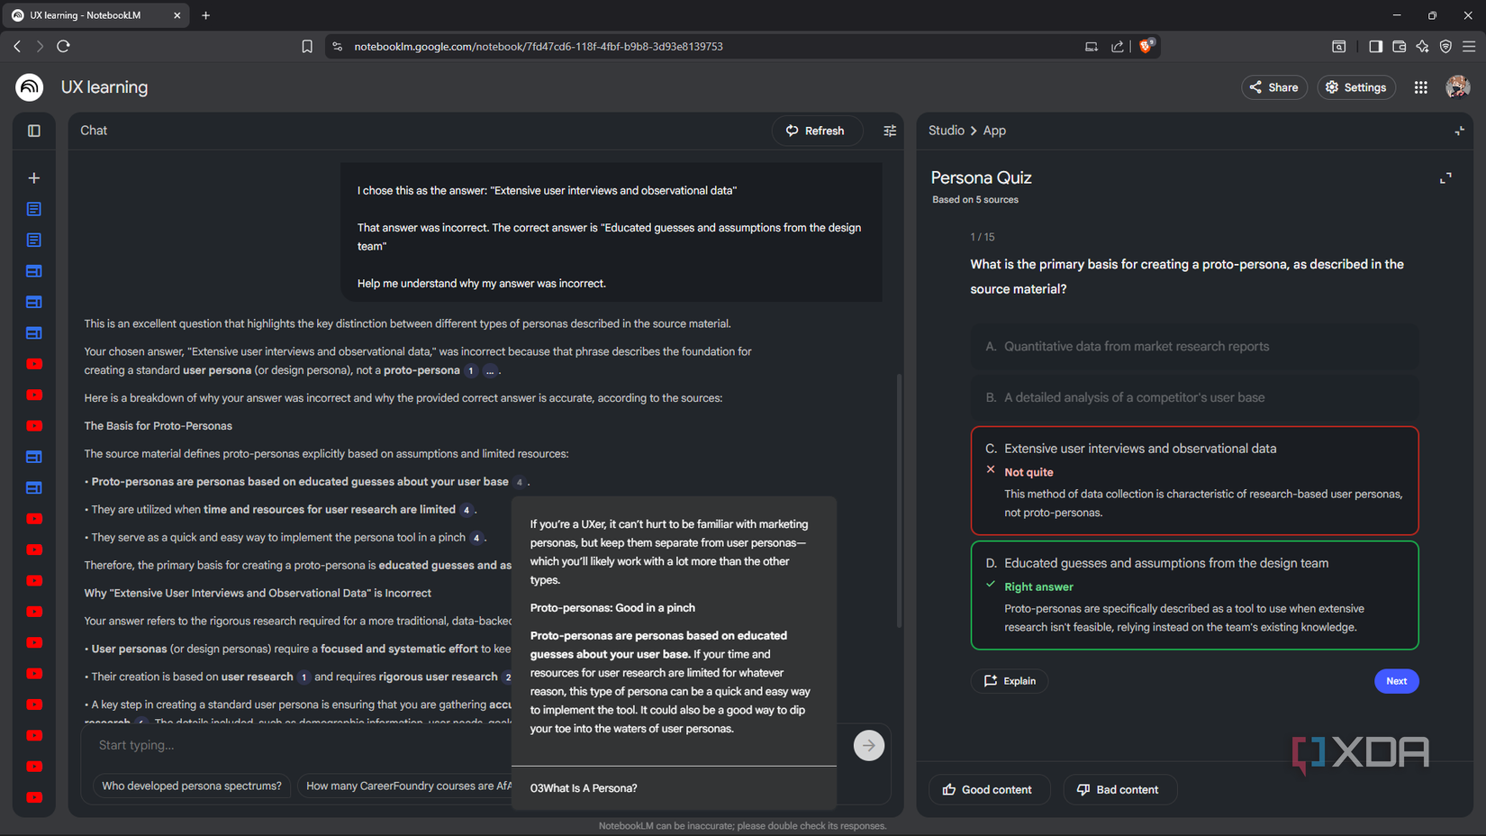The image size is (1486, 836).
Task: Click the Start typing input field
Action: 297,745
